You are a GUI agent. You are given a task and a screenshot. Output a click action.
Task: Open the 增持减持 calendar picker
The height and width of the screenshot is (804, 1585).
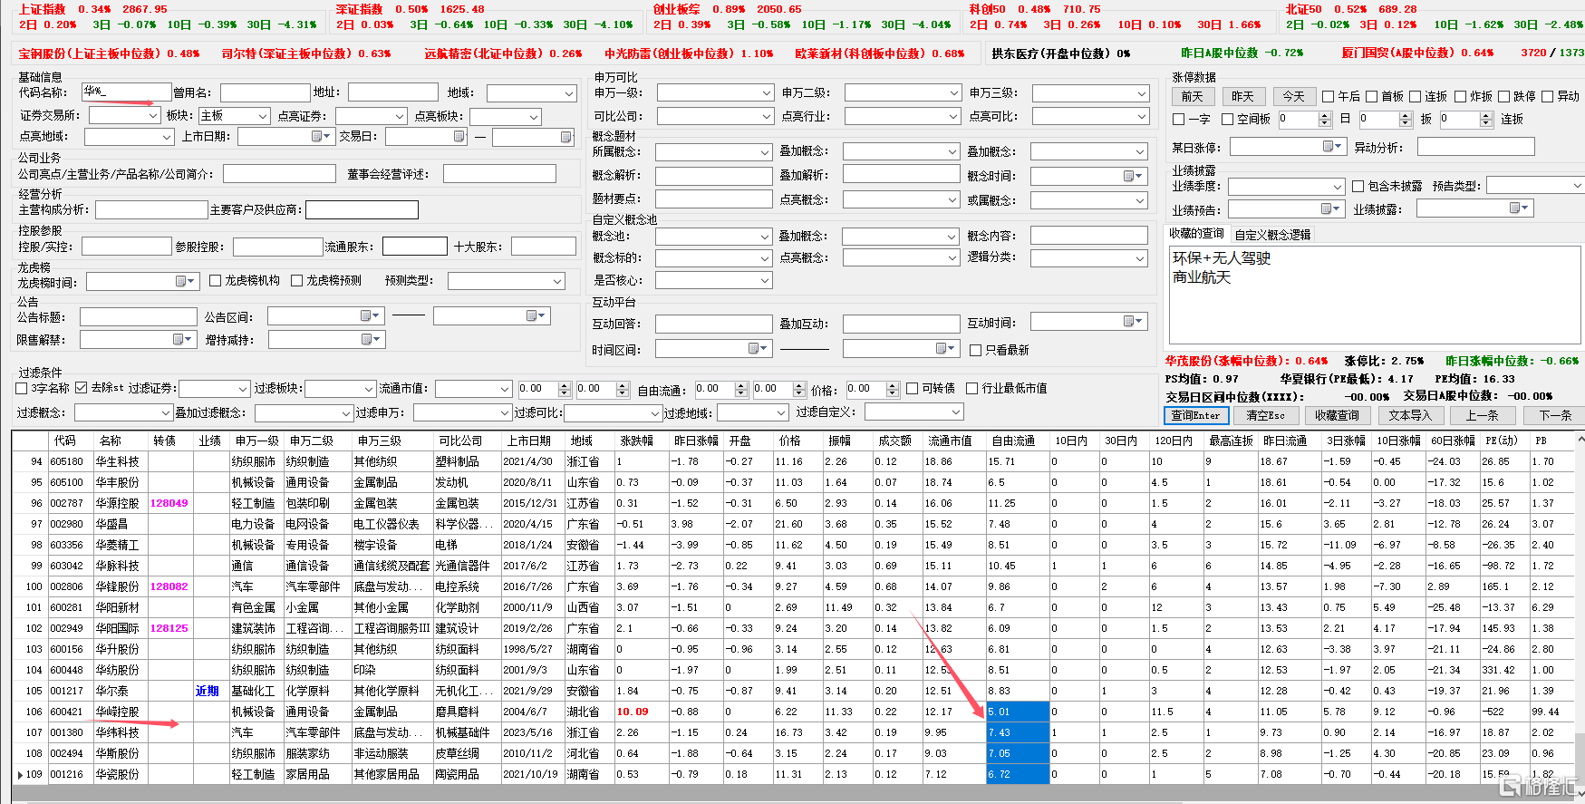[x=371, y=340]
